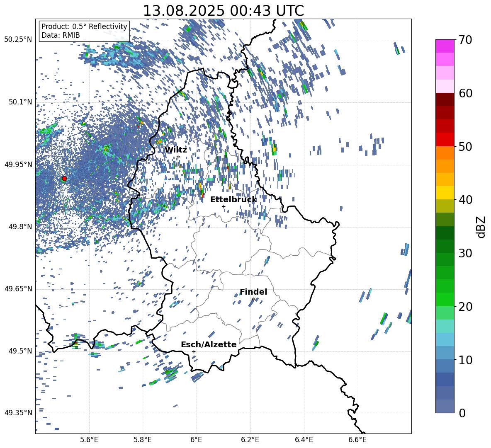Image resolution: width=491 pixels, height=448 pixels.
Task: Click the Wiltz city label
Action: coord(176,150)
